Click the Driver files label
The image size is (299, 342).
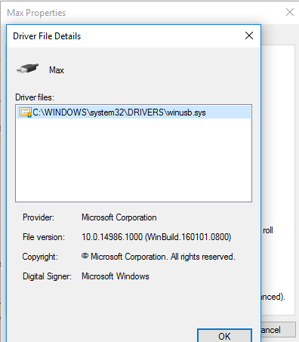pyautogui.click(x=35, y=97)
